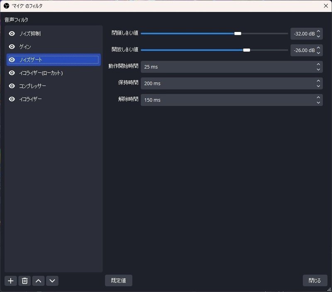This screenshot has width=332, height=292.
Task: Decrease 解除時間 with down arrow
Action: pos(318,103)
